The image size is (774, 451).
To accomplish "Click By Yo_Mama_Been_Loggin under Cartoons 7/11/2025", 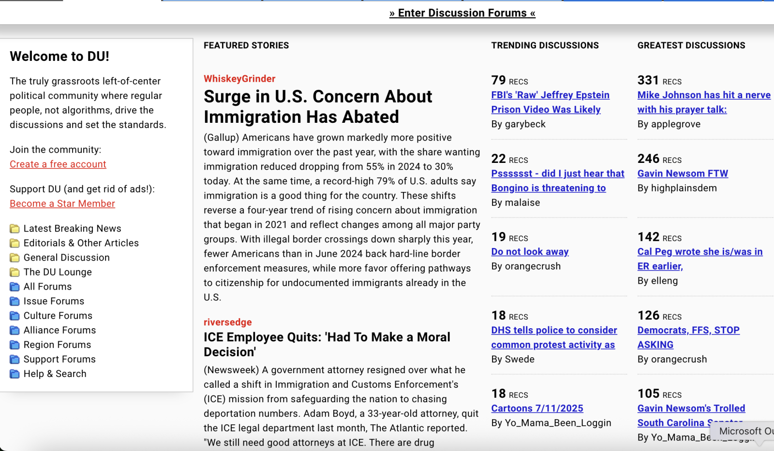I will tap(551, 423).
